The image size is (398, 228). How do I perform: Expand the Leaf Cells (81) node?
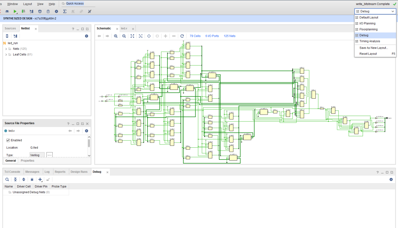pyautogui.click(x=6, y=55)
